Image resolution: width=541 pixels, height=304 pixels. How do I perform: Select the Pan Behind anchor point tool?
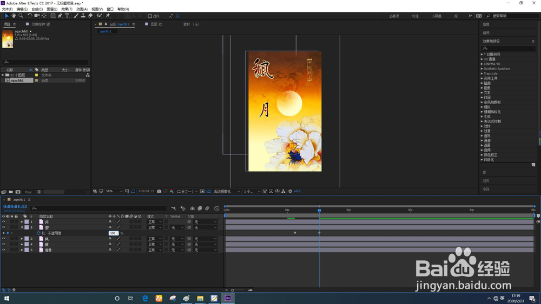point(44,16)
